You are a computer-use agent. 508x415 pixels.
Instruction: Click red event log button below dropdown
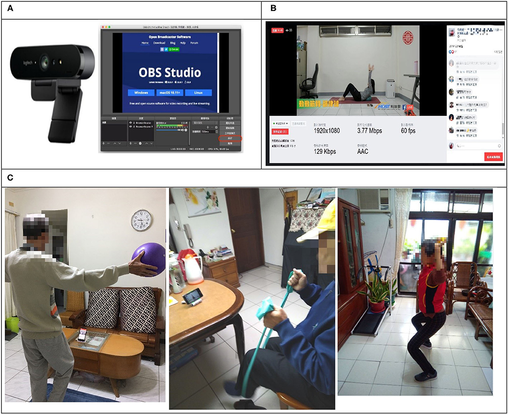280,131
